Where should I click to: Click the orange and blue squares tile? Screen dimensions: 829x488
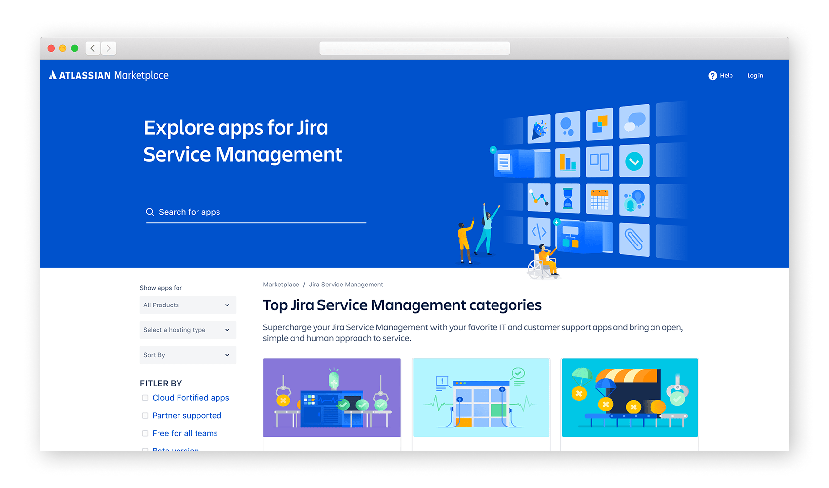[599, 124]
